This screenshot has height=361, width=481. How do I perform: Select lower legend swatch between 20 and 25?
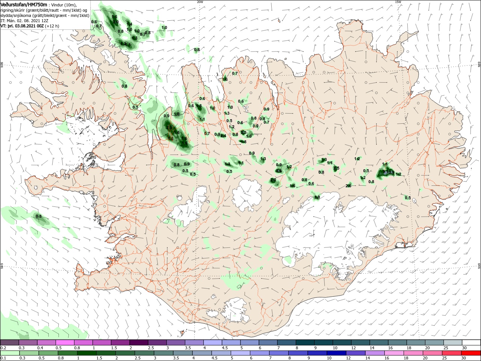click(x=433, y=353)
